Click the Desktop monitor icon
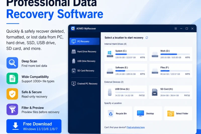 (140, 113)
